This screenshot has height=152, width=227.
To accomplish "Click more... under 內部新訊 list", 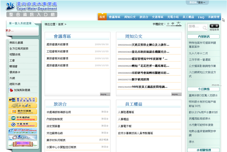I will click(217, 85).
